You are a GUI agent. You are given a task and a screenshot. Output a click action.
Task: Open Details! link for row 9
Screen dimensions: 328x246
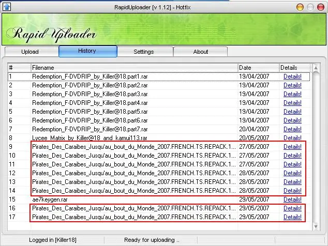pyautogui.click(x=292, y=147)
